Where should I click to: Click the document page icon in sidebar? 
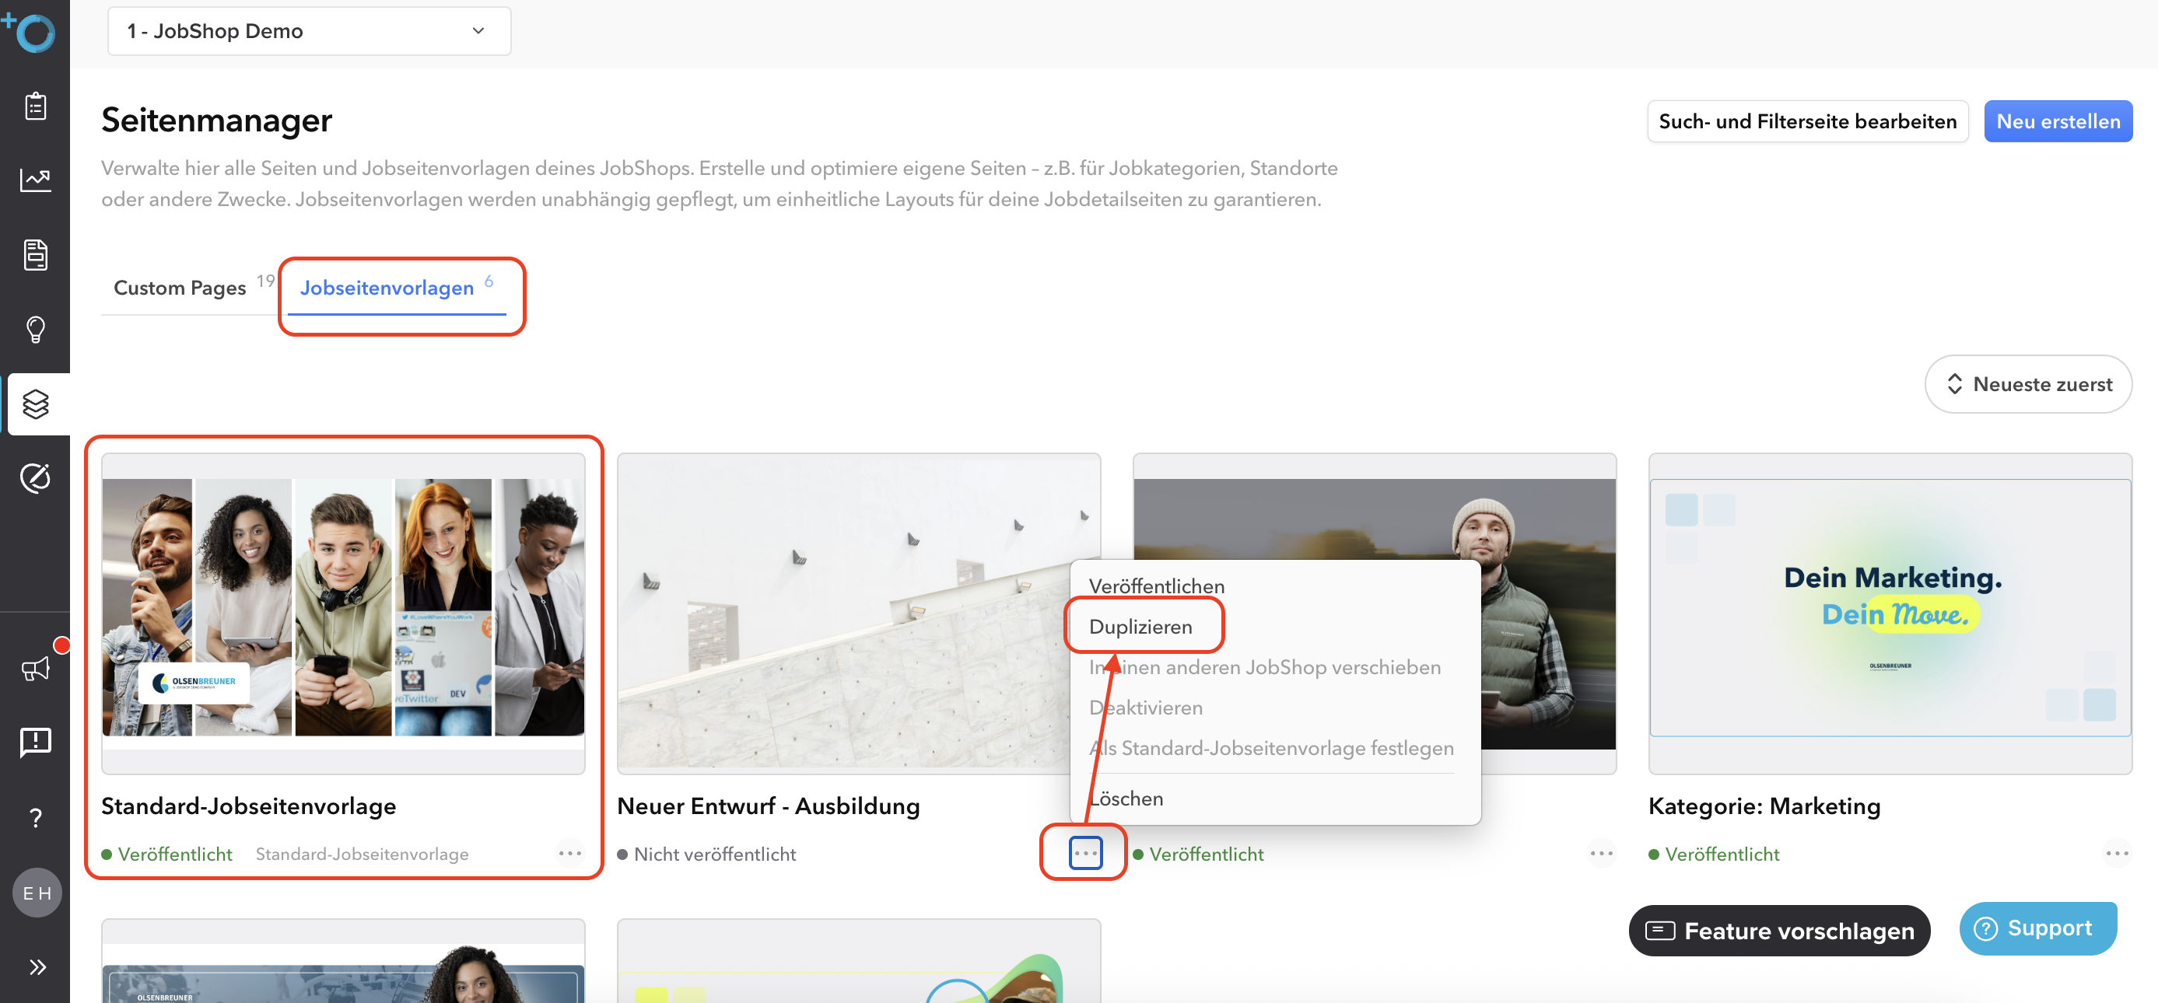(x=35, y=254)
